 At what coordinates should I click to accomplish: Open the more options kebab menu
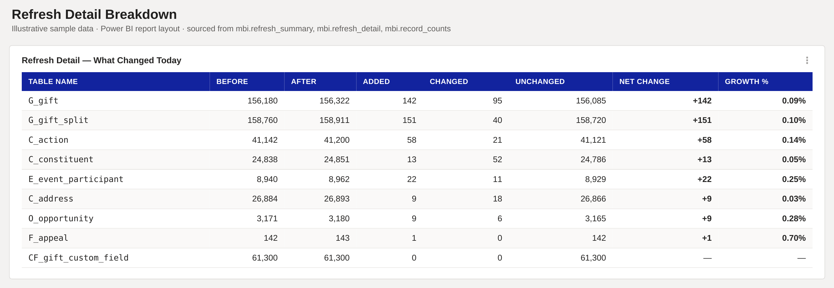807,60
